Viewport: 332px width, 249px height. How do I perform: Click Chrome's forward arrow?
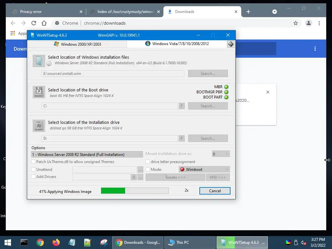pyautogui.click(x=23, y=23)
